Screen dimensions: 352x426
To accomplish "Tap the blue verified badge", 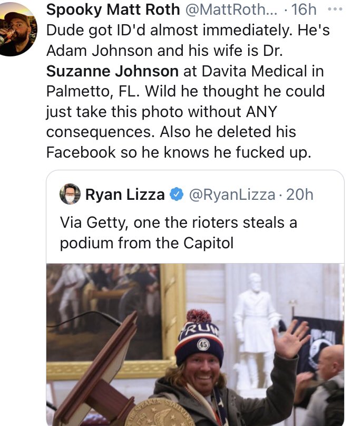I will pyautogui.click(x=177, y=195).
